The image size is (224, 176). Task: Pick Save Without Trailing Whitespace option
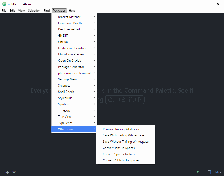click(126, 142)
